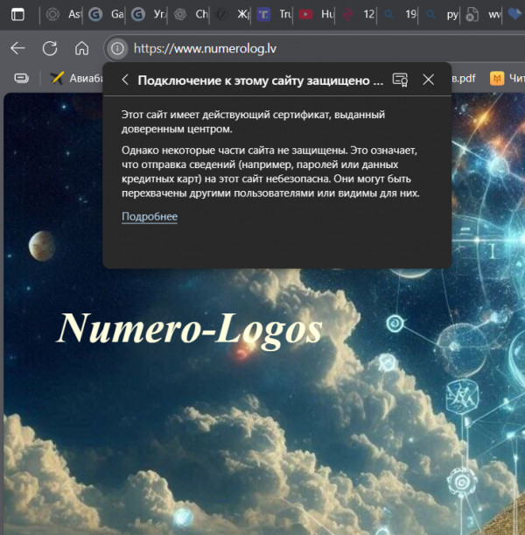Click the back navigation arrow
The width and height of the screenshot is (525, 535).
coord(17,48)
